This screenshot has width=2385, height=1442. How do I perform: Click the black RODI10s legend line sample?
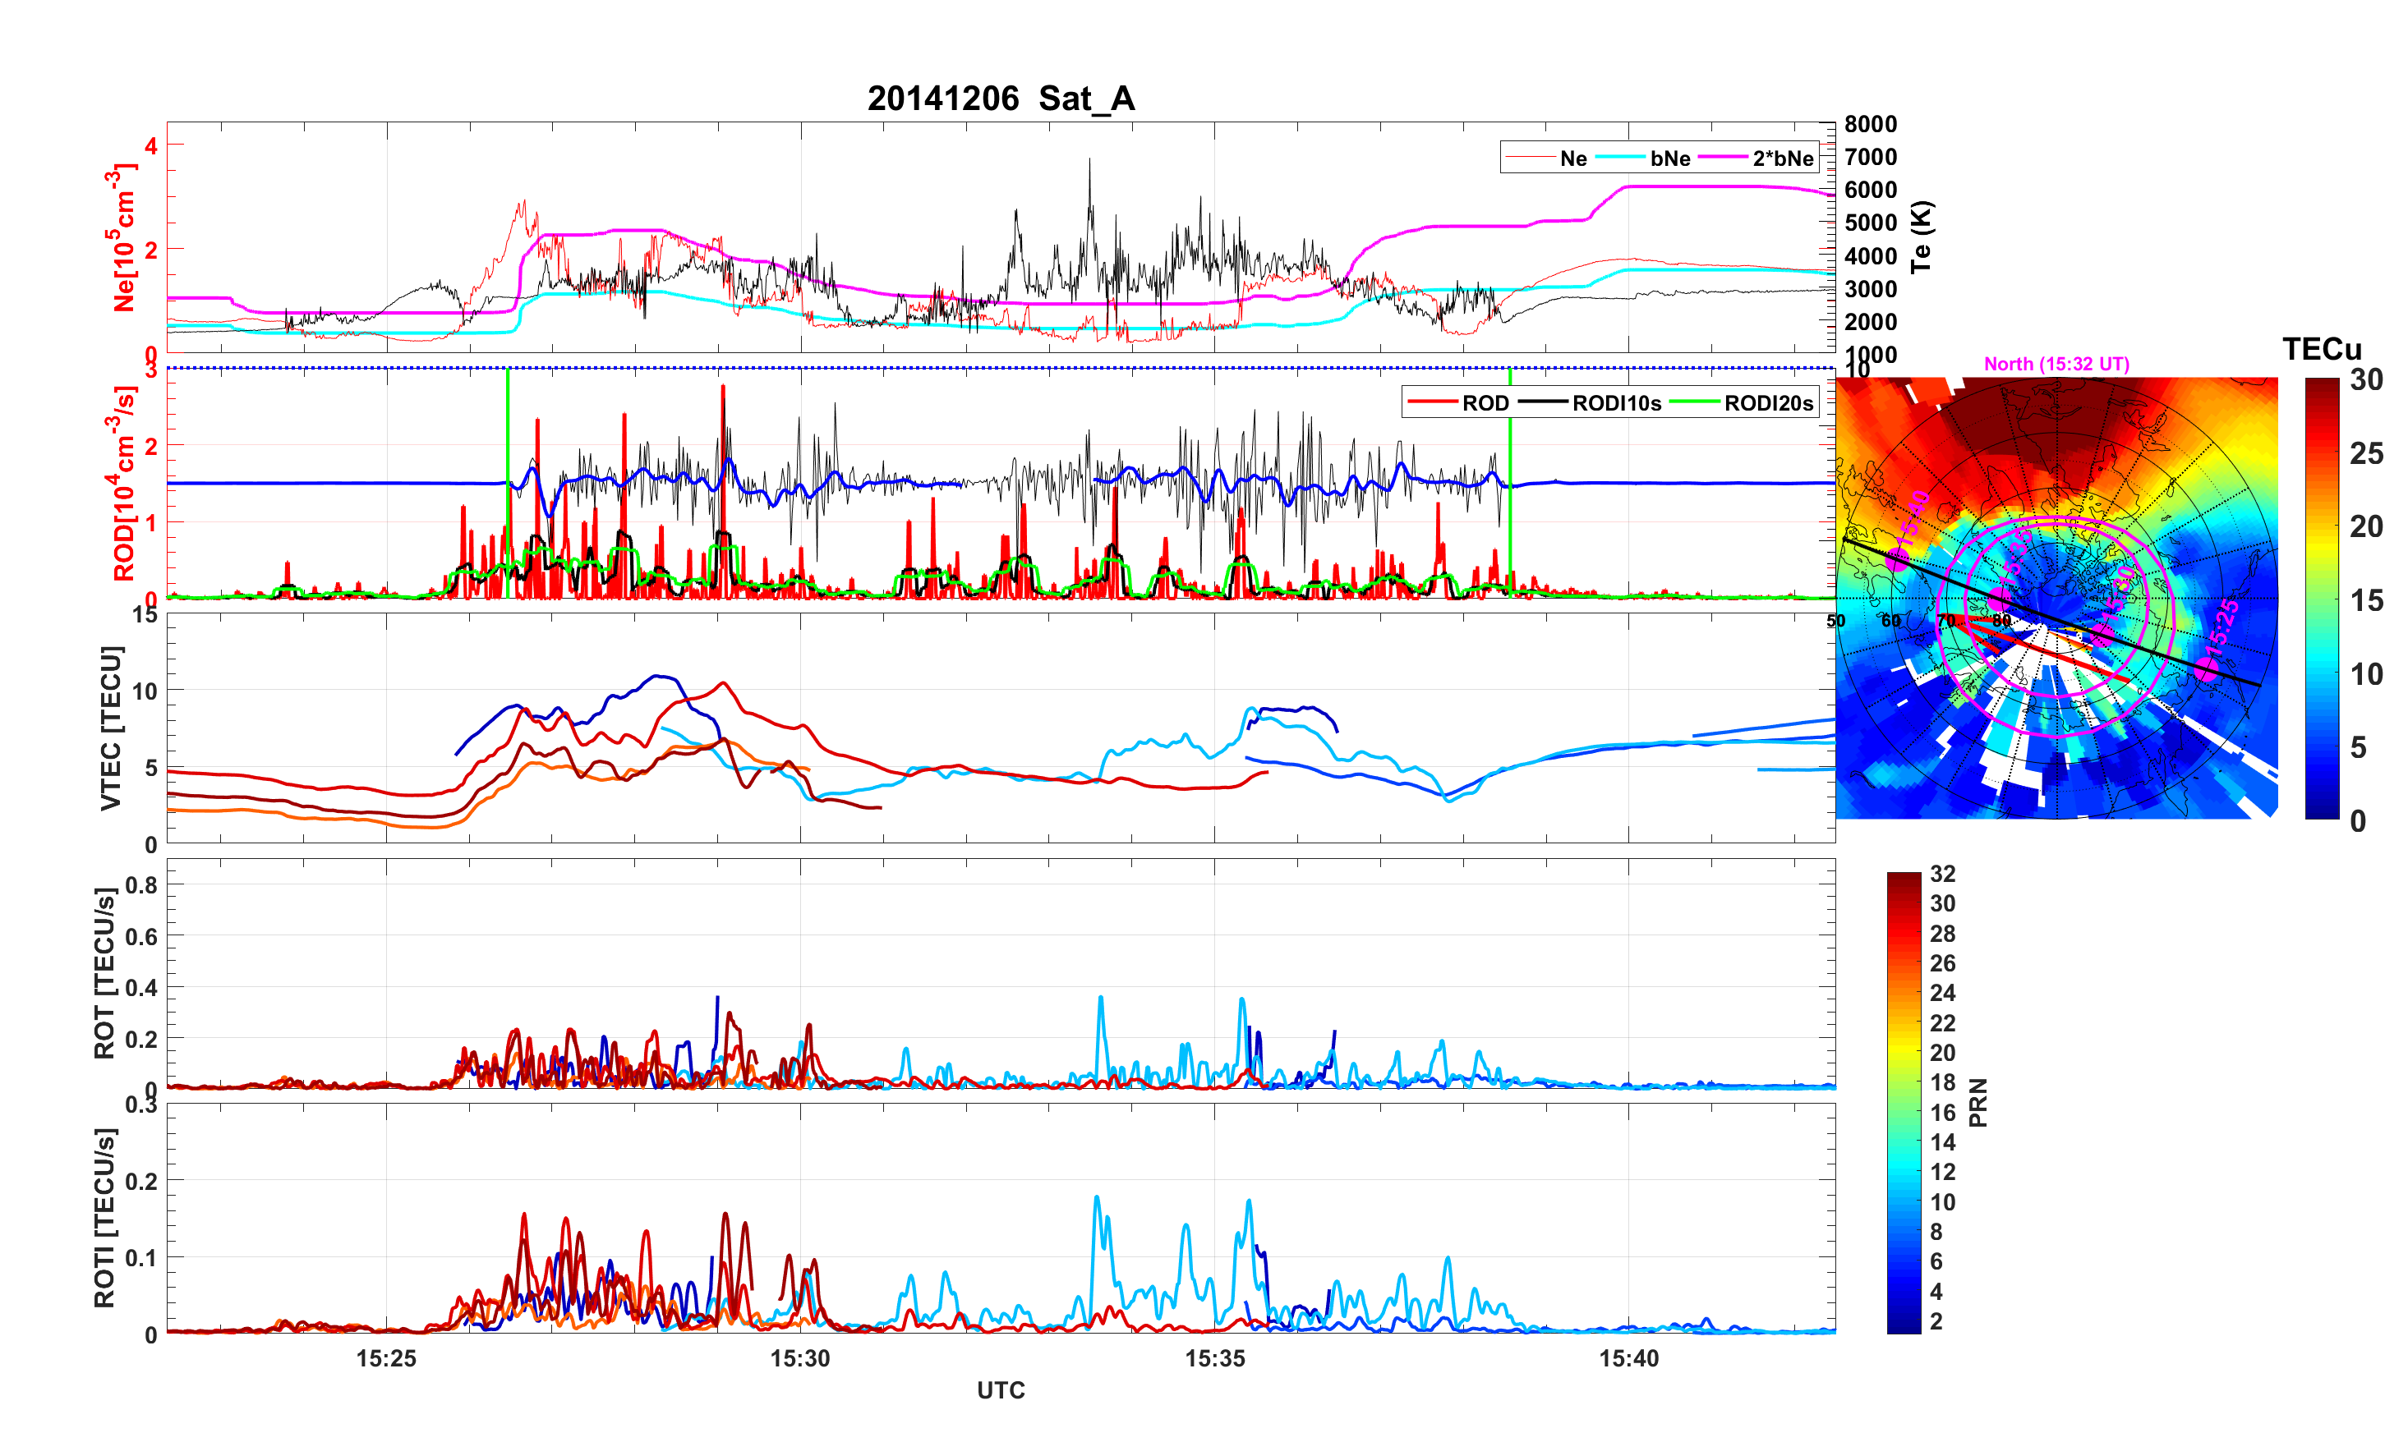click(1542, 402)
